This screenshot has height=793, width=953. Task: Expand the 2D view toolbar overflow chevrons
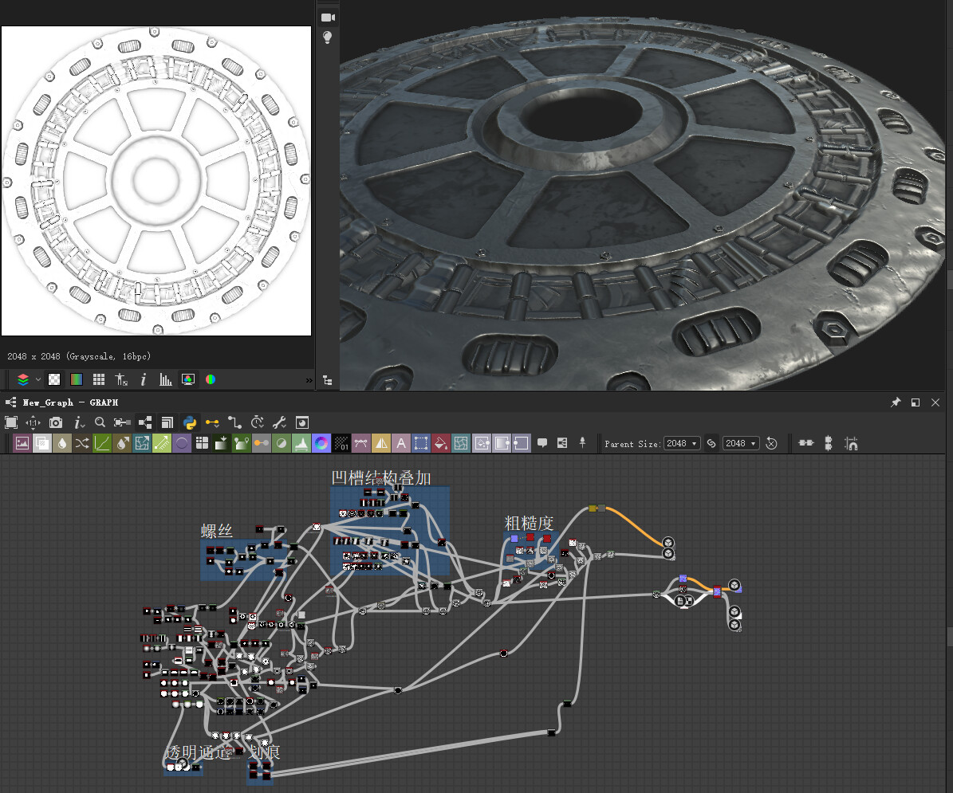coord(309,379)
